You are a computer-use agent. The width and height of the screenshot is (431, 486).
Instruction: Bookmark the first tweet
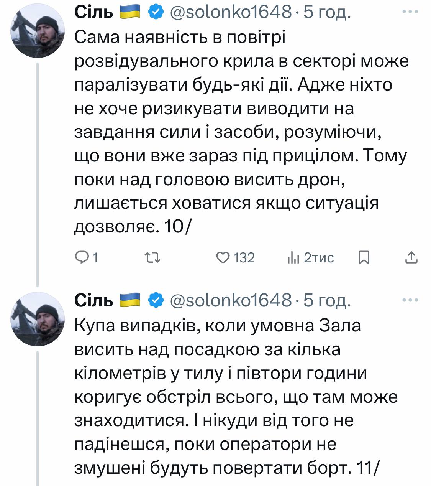tap(364, 258)
